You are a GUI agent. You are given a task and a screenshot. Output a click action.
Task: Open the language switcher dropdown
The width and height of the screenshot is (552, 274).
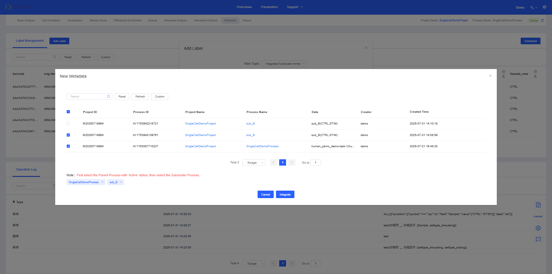533,7
